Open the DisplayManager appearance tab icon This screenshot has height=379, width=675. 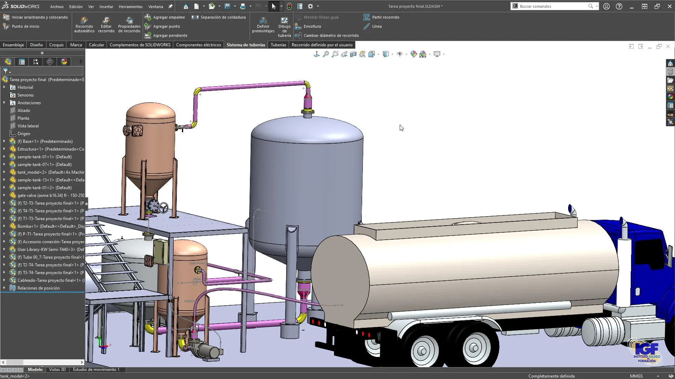coord(64,62)
